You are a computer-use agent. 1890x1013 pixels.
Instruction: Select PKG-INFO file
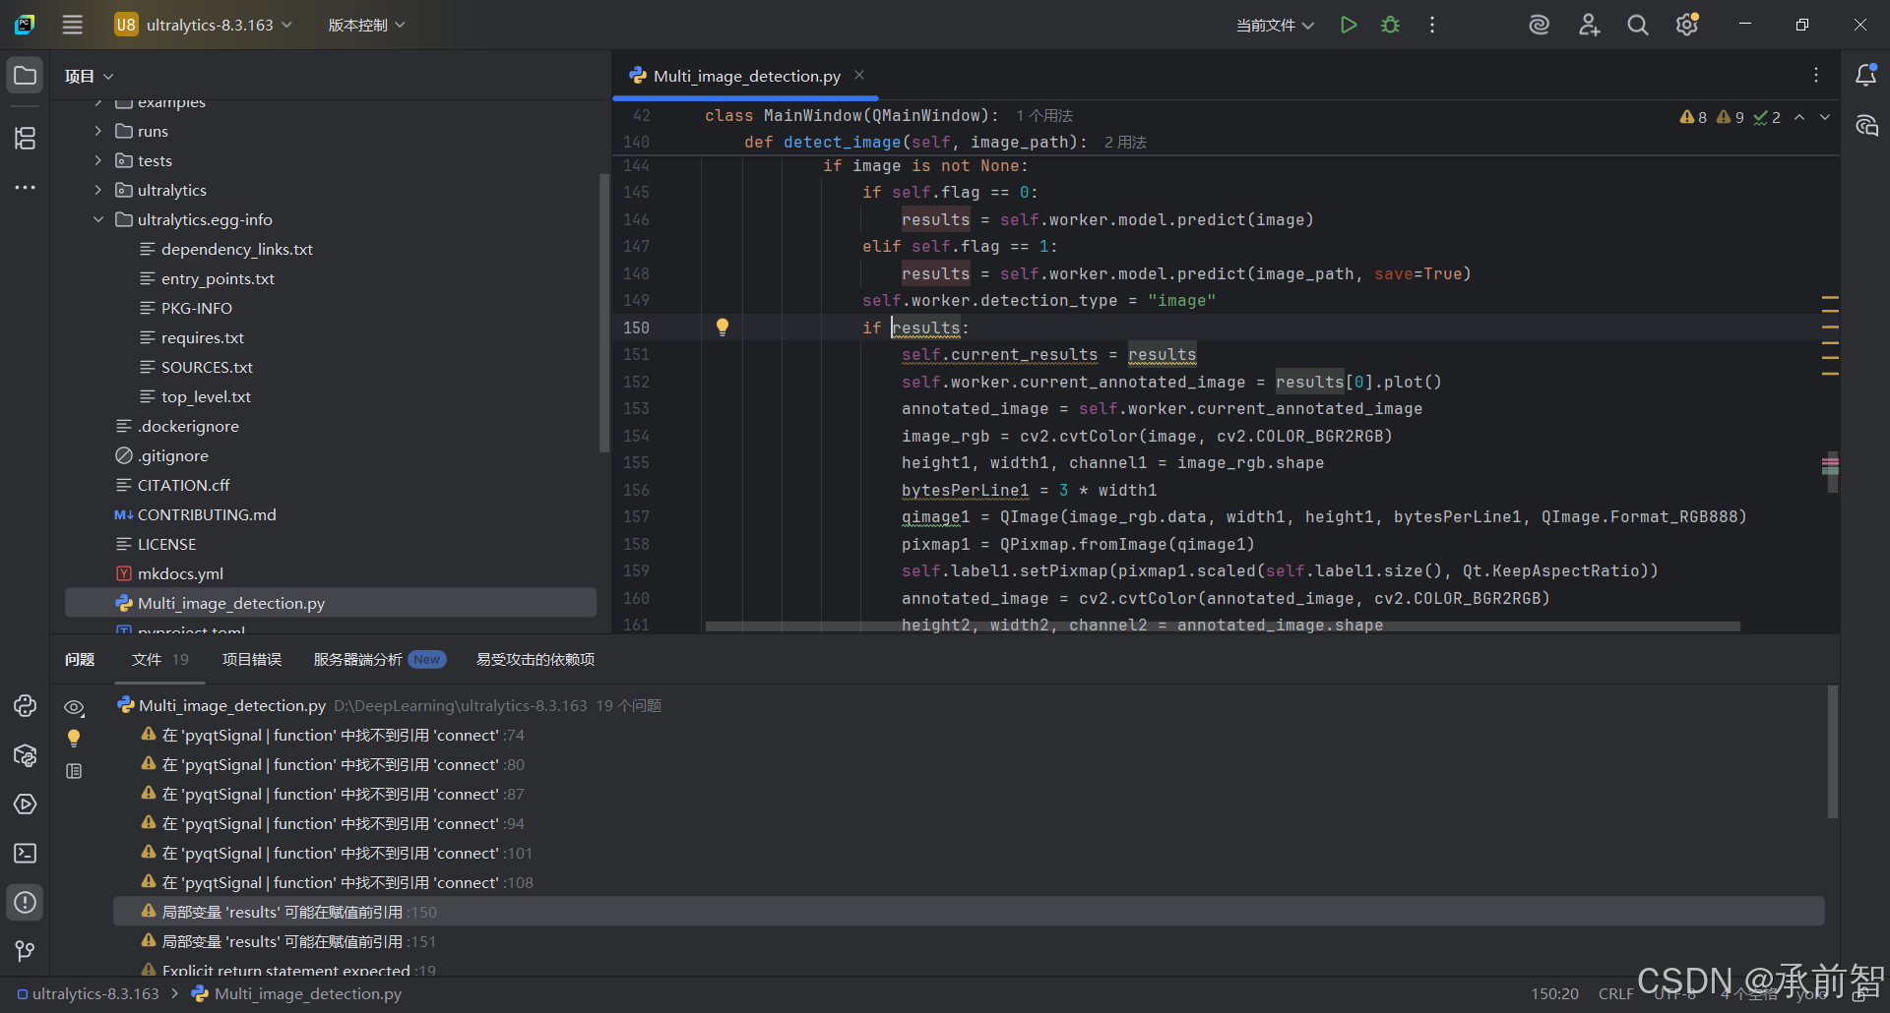click(197, 308)
